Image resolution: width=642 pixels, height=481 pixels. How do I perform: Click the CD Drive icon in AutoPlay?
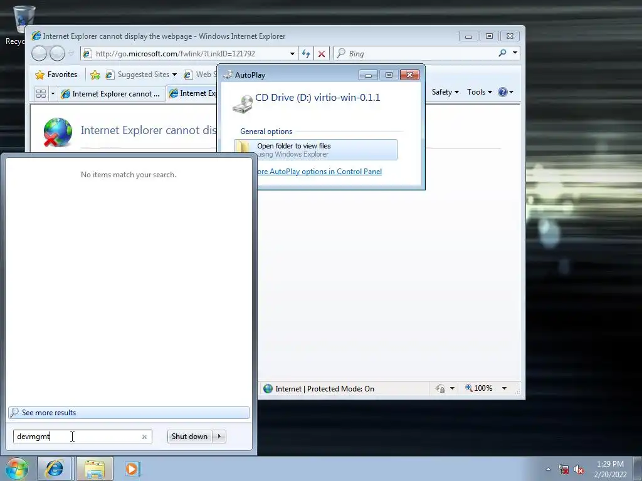tap(243, 105)
